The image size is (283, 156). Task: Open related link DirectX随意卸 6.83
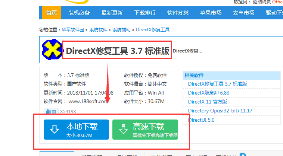tap(209, 93)
